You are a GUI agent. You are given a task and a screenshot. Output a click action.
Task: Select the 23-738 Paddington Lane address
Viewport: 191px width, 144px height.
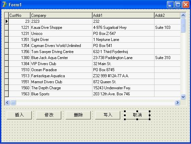(123, 58)
